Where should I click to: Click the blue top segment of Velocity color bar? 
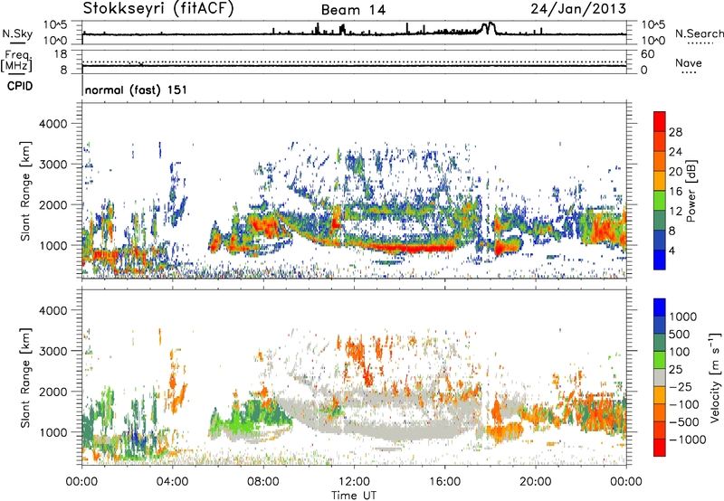point(660,307)
